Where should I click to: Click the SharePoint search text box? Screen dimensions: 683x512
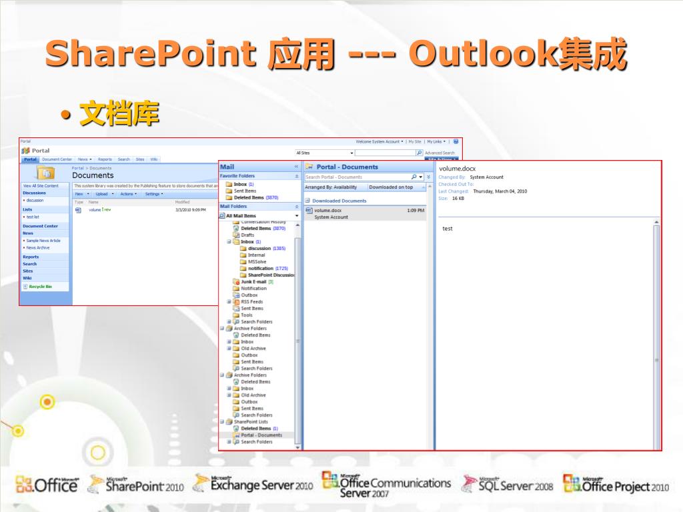click(x=386, y=153)
